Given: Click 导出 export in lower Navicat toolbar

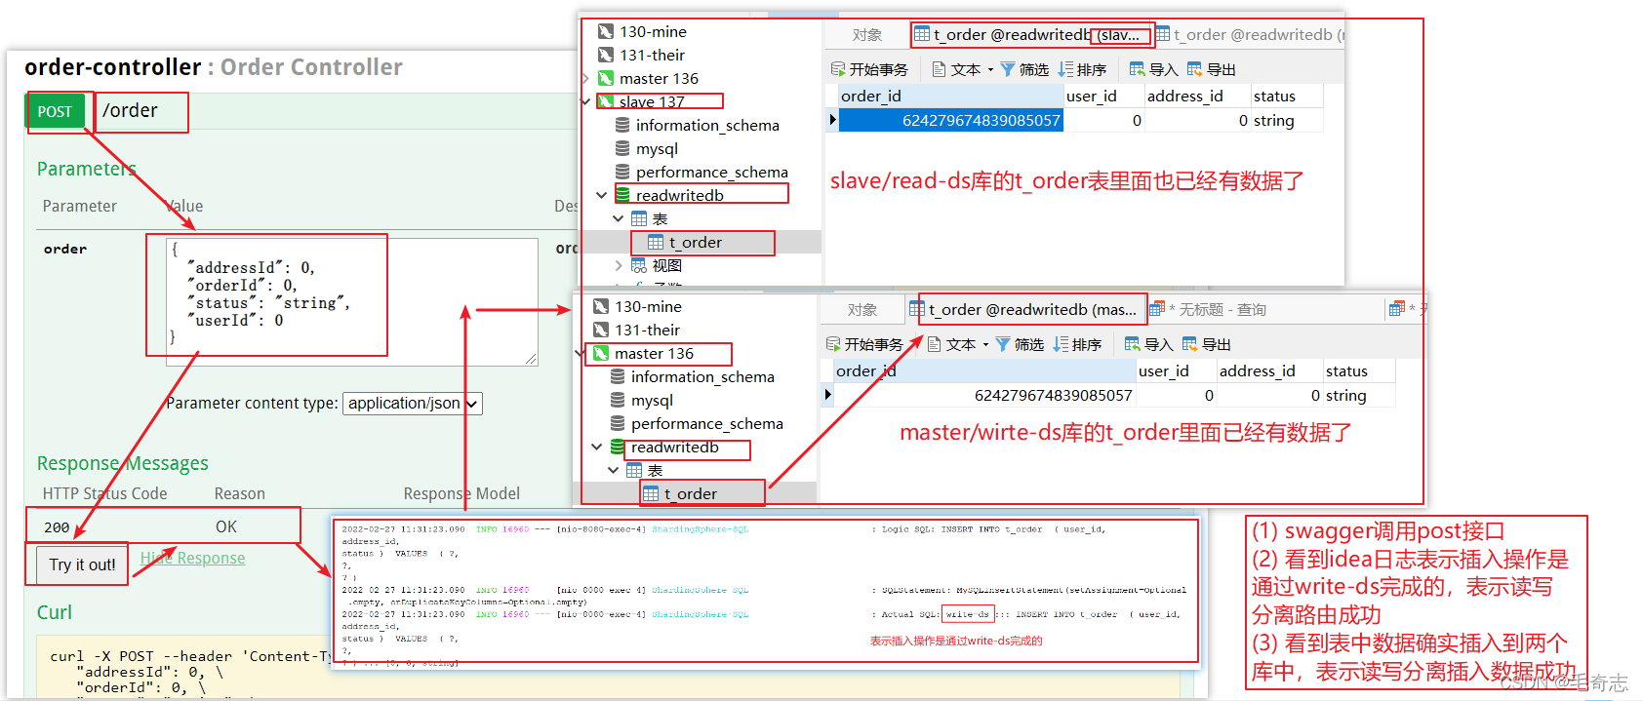Looking at the screenshot, I should coord(1206,344).
